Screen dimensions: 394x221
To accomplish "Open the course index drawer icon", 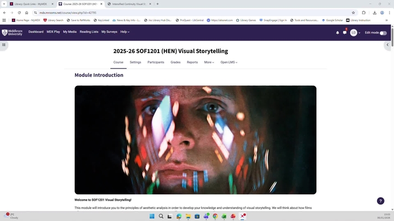I will tap(4, 45).
